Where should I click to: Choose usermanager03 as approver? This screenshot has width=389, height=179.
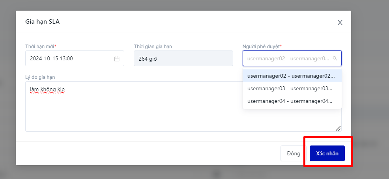click(x=290, y=88)
